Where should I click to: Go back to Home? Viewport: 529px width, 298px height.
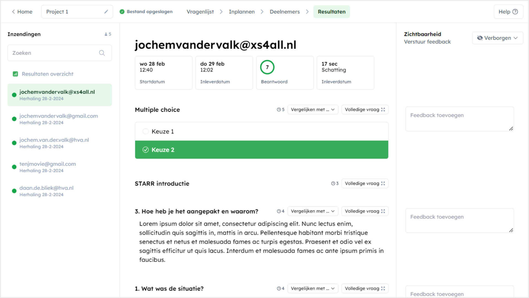(x=22, y=12)
